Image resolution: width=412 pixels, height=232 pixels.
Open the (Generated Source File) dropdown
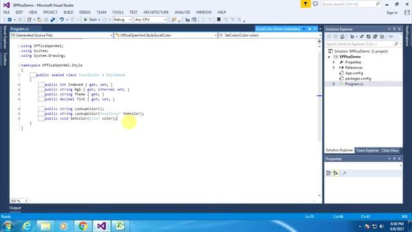click(62, 35)
